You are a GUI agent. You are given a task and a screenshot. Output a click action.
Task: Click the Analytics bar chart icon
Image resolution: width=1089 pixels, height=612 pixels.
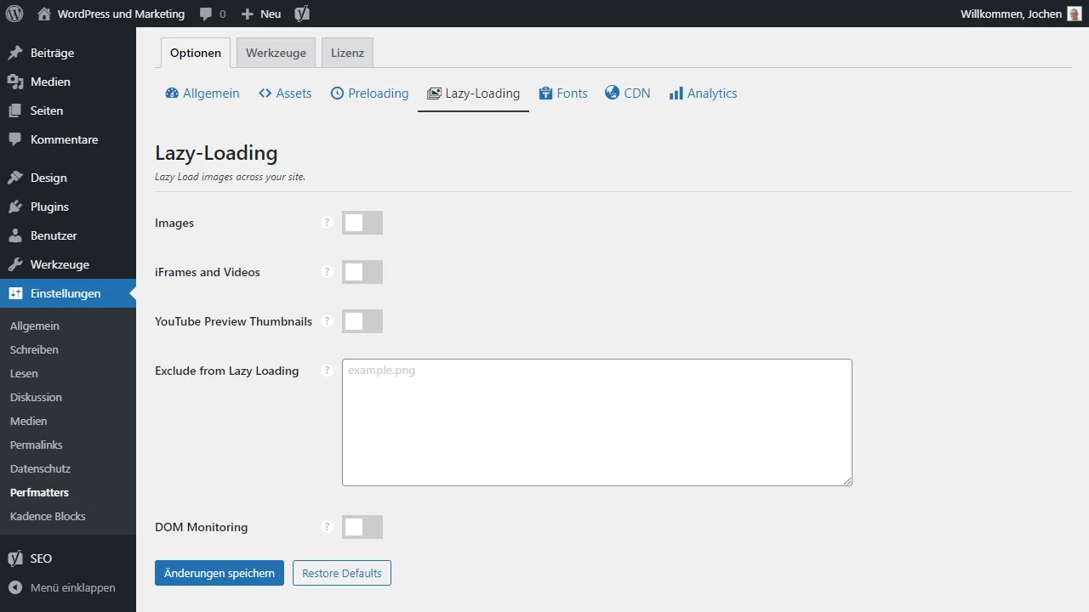(676, 93)
